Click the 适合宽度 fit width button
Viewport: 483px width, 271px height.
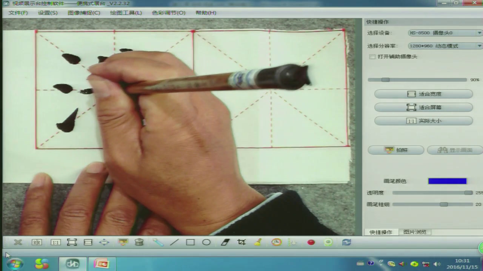pos(423,94)
